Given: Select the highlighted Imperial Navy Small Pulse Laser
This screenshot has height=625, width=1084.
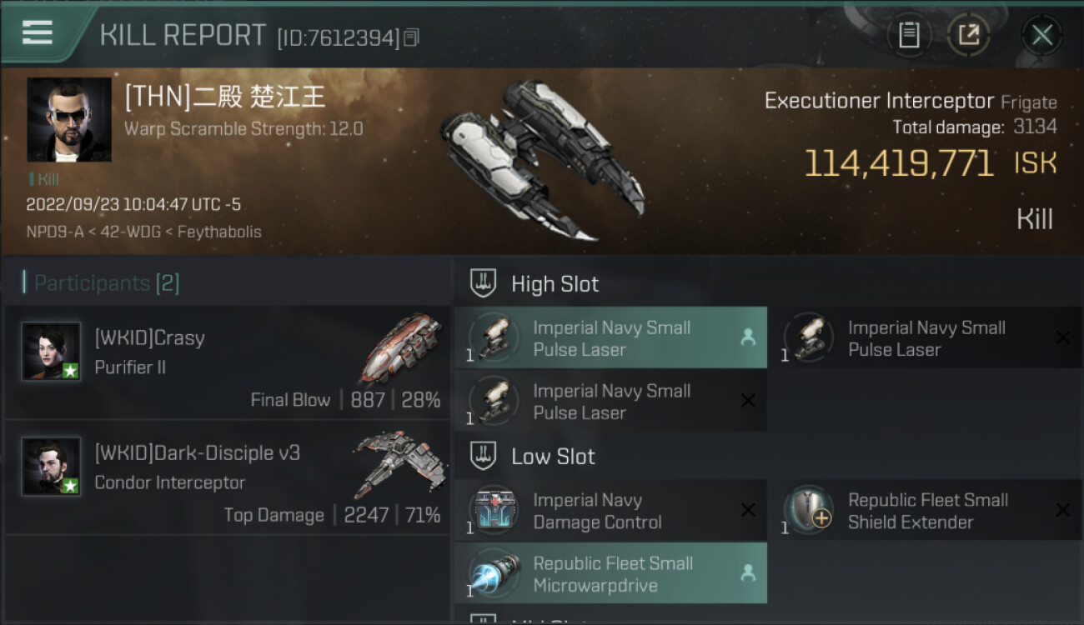Looking at the screenshot, I should 610,338.
